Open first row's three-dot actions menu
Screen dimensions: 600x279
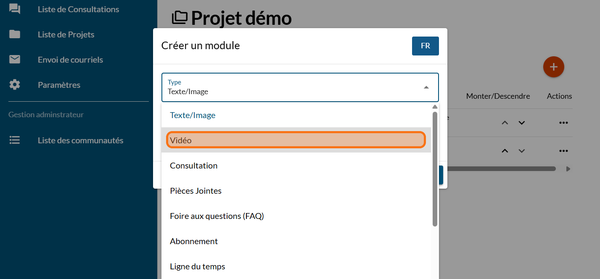pyautogui.click(x=563, y=123)
